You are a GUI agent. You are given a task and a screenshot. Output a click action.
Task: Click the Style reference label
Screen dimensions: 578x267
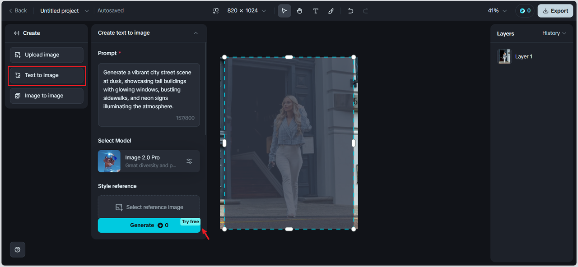(x=117, y=186)
